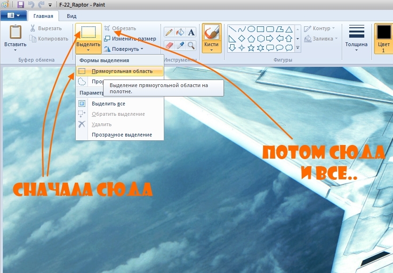Open Quick Access Toolbar customize arrow
The image size is (393, 273).
50,5
